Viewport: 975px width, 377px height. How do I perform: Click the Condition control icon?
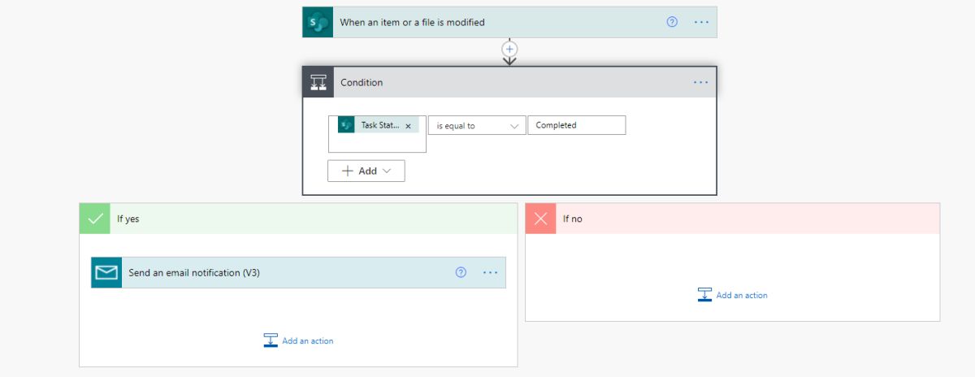point(318,82)
